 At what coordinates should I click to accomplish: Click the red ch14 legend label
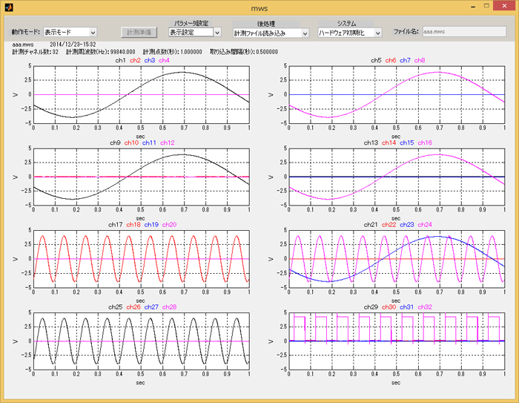(x=389, y=142)
